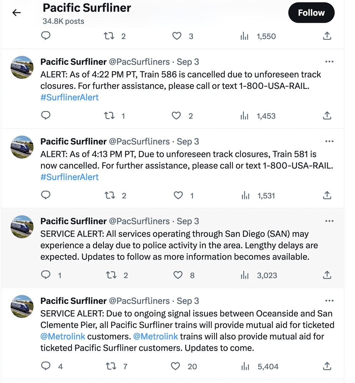Viewport: 355px width, 383px height.
Task: Click the back arrow to leave this page
Action: coord(16,12)
